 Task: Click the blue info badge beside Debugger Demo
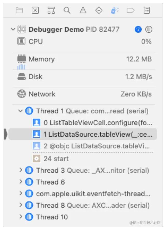click(x=138, y=29)
